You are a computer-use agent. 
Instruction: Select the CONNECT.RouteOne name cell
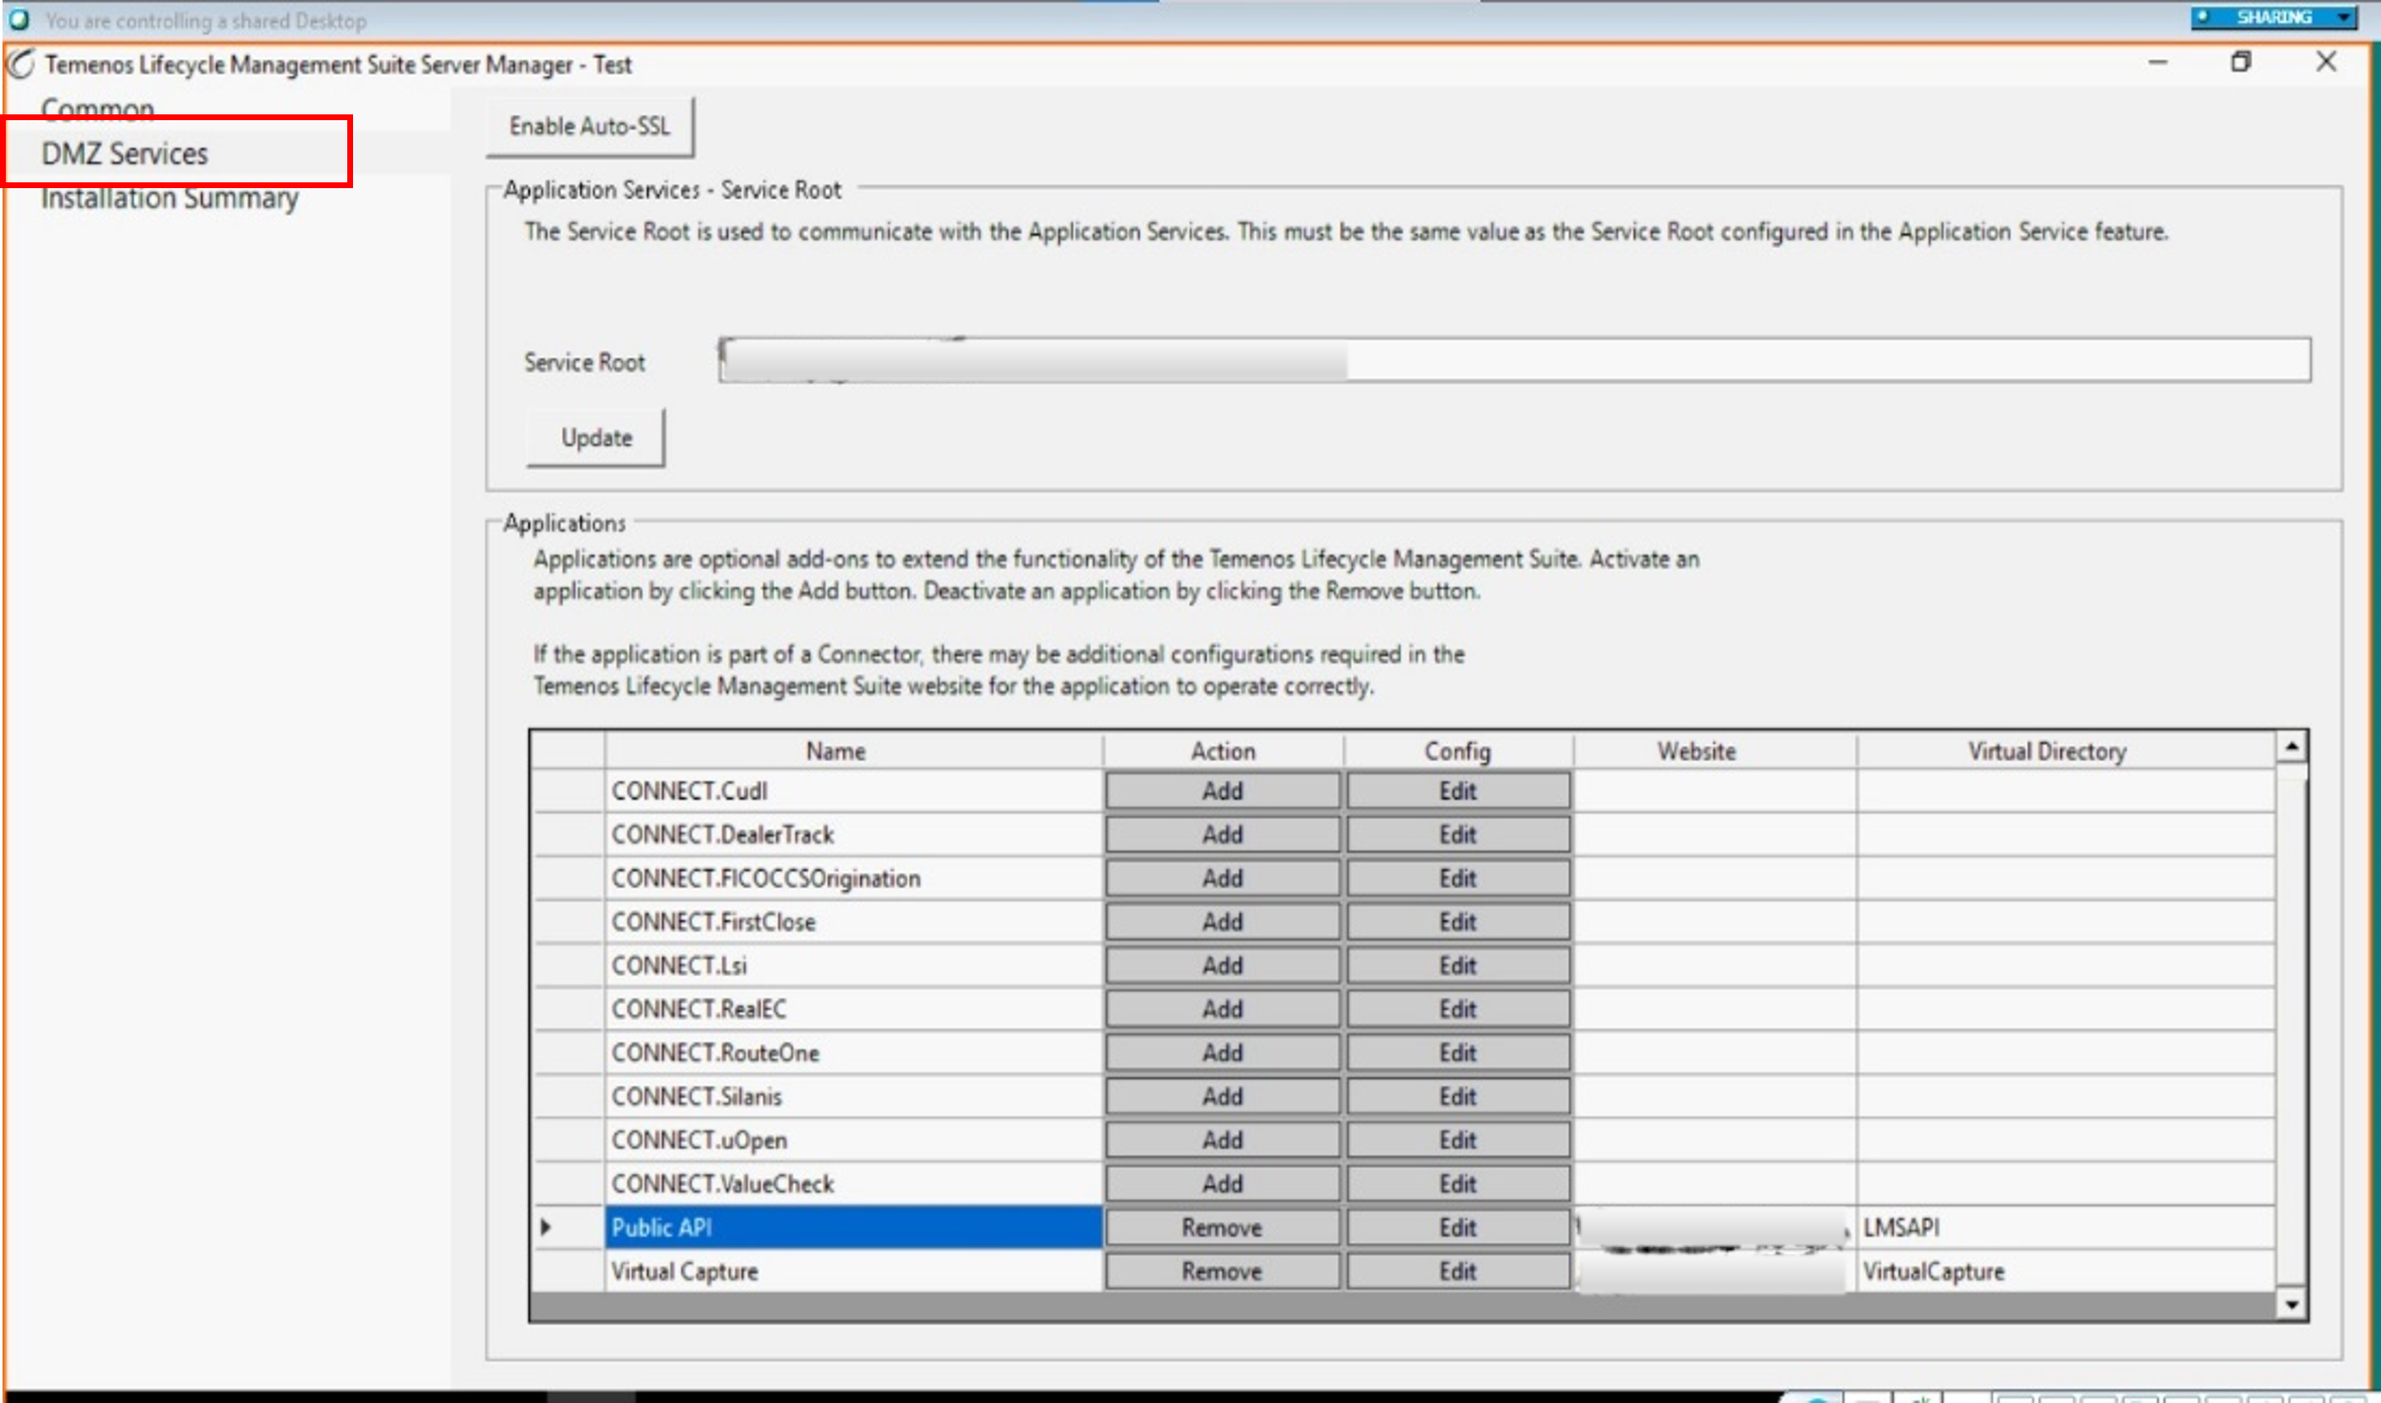click(x=854, y=1052)
